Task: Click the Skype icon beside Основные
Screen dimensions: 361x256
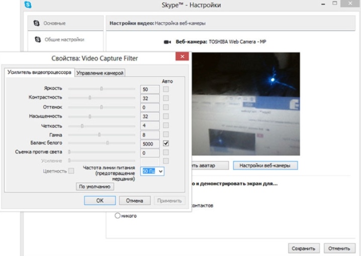Action: tap(36, 23)
